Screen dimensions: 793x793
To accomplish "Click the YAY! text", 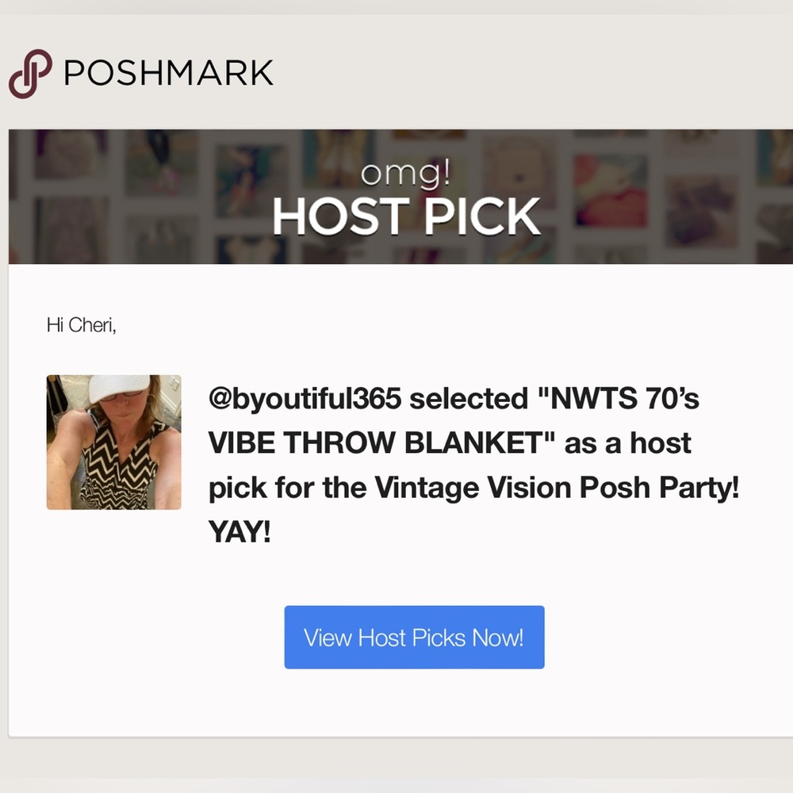I will tap(239, 531).
